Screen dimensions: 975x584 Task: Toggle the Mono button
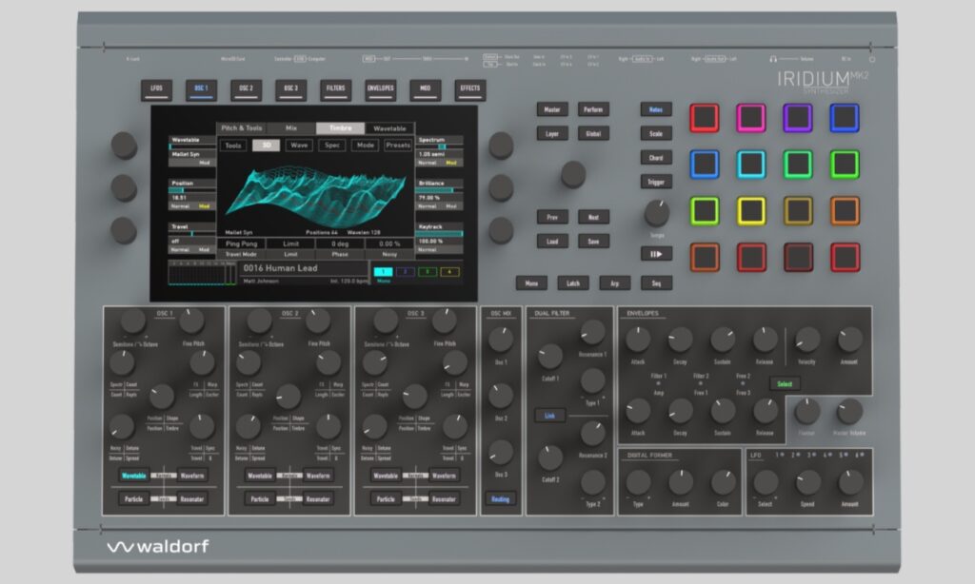[x=531, y=283]
